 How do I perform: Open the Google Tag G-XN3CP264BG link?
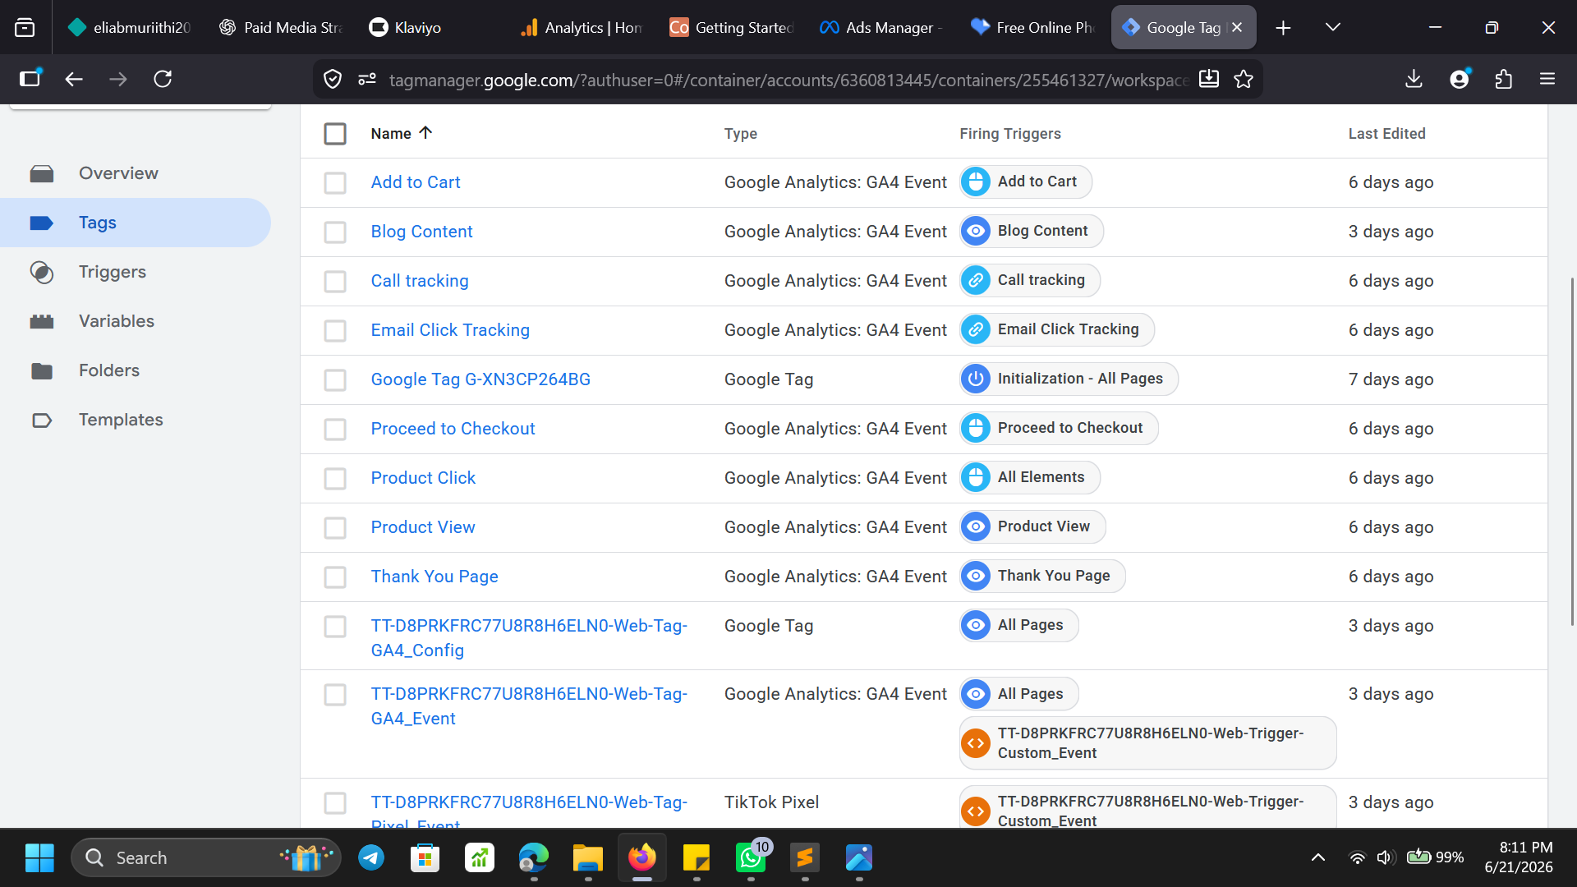pos(480,379)
